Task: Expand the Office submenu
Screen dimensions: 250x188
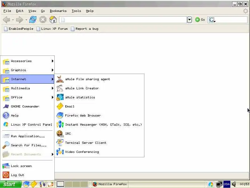Action: [27, 97]
